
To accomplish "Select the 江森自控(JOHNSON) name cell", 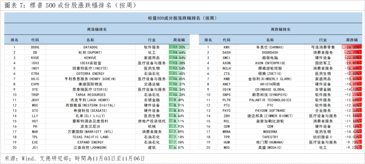I will 90,148.
